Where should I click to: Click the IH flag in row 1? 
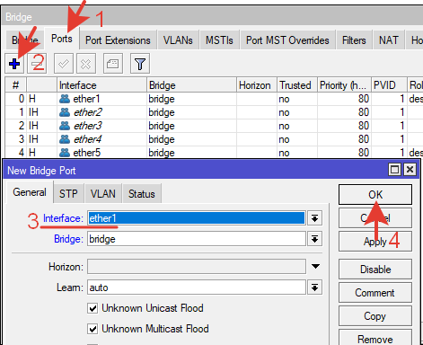33,112
